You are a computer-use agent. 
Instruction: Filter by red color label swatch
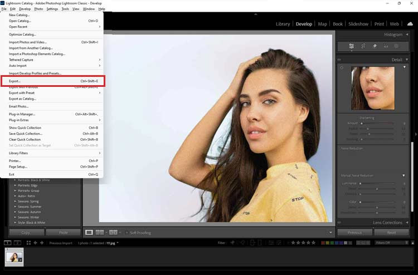click(323, 243)
